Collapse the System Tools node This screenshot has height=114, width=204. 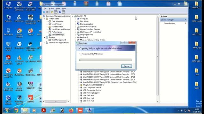click(44, 19)
